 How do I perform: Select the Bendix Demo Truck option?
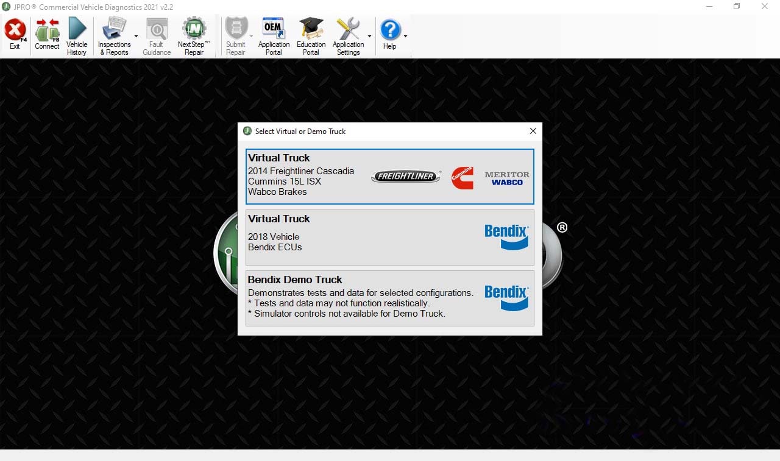point(390,298)
